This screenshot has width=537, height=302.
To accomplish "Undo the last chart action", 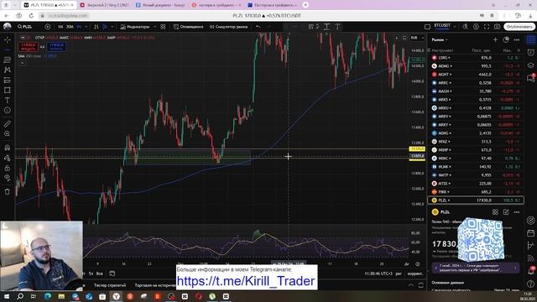I will pyautogui.click(x=258, y=27).
